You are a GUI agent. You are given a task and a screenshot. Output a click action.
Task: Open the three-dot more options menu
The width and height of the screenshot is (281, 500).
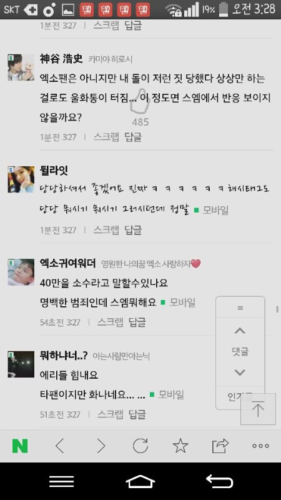click(260, 446)
